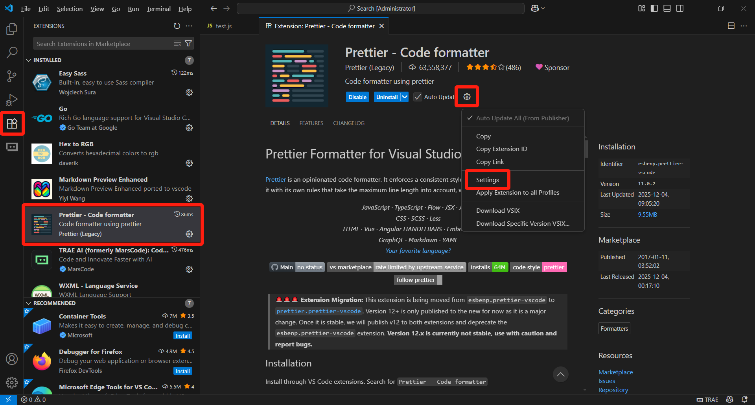Image resolution: width=755 pixels, height=405 pixels.
Task: Filter extensions with the funnel icon
Action: [188, 43]
